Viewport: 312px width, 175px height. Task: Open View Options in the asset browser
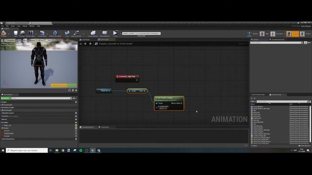(x=304, y=146)
